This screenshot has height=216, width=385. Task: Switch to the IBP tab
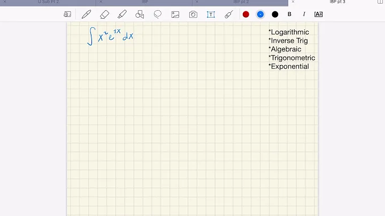[145, 2]
